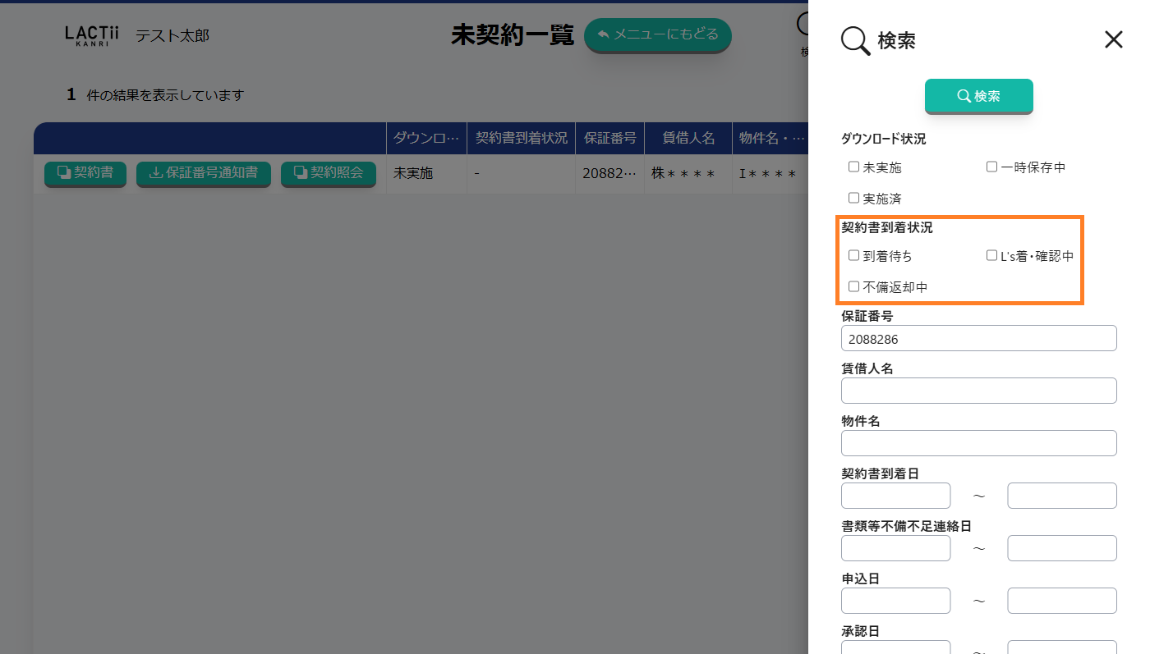Close the search panel with X icon

1113,39
